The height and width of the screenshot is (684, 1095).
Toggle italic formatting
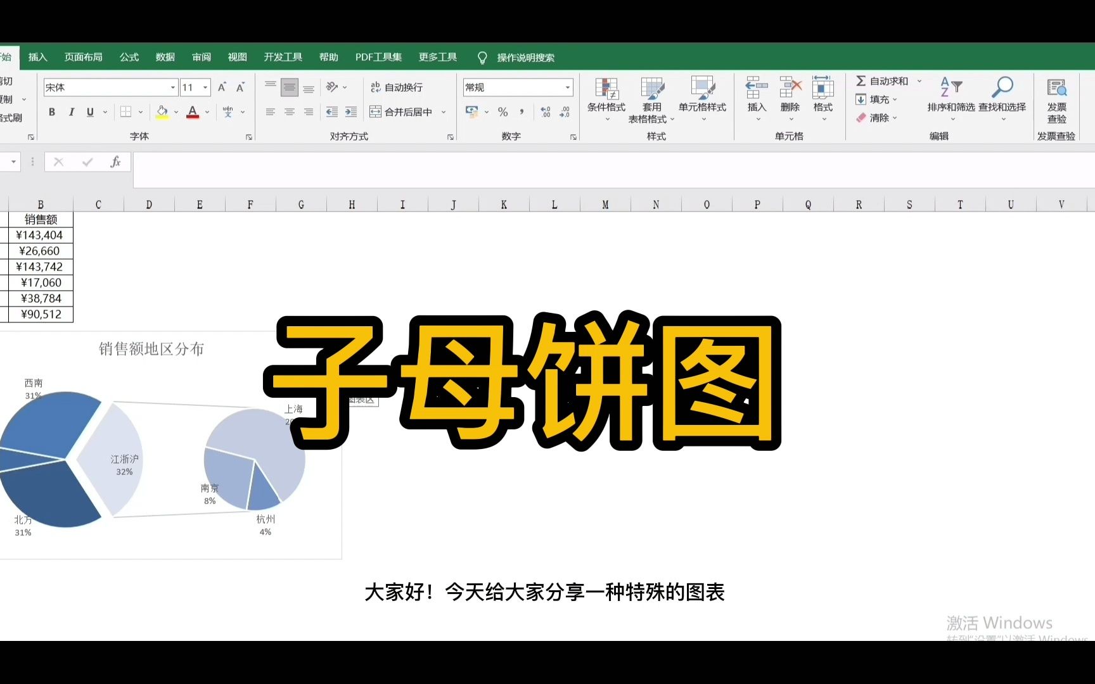click(x=71, y=112)
